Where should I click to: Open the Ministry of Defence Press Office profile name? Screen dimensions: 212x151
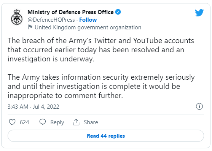70,12
